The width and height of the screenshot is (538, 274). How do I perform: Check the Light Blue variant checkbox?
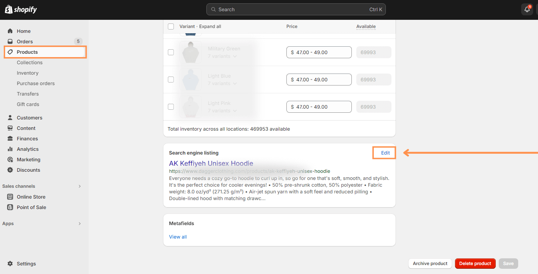(x=171, y=80)
